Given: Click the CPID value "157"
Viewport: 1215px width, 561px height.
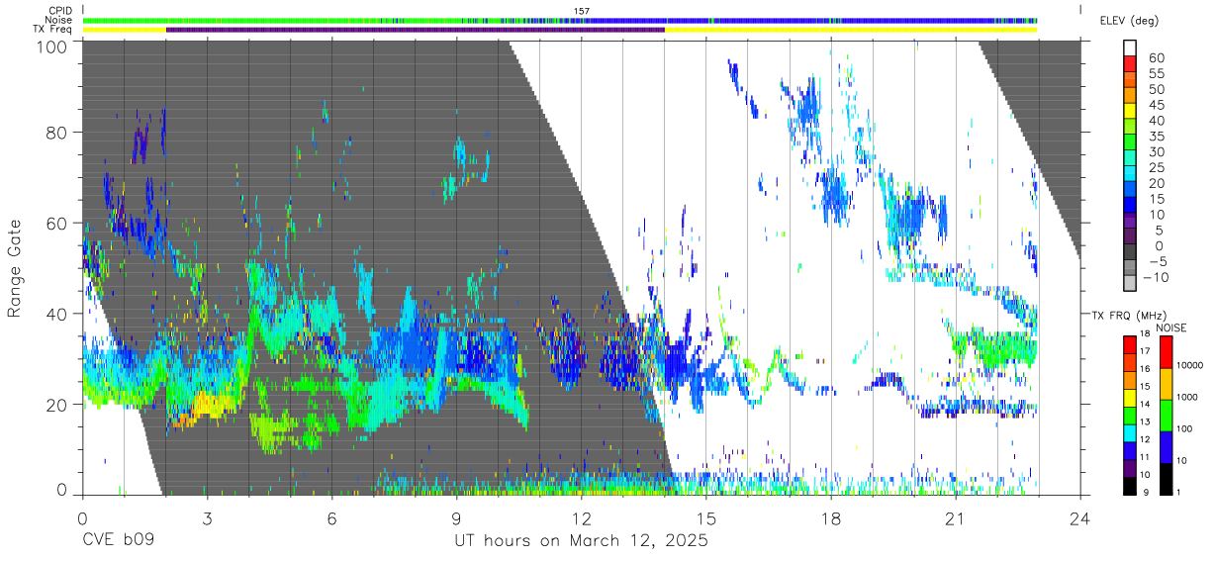Looking at the screenshot, I should pyautogui.click(x=582, y=11).
